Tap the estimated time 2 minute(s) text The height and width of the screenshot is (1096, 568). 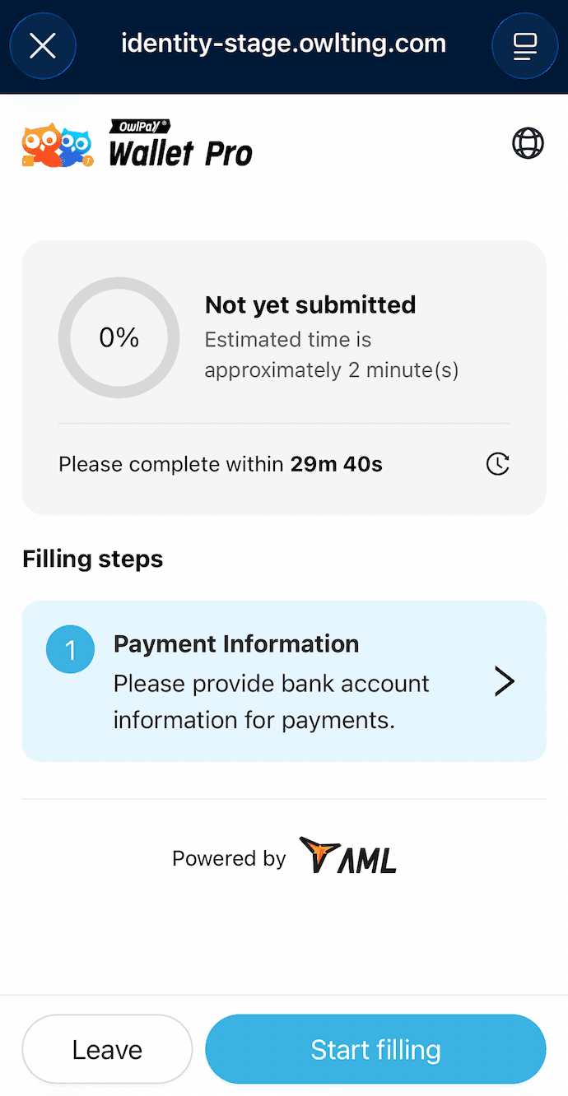point(331,355)
